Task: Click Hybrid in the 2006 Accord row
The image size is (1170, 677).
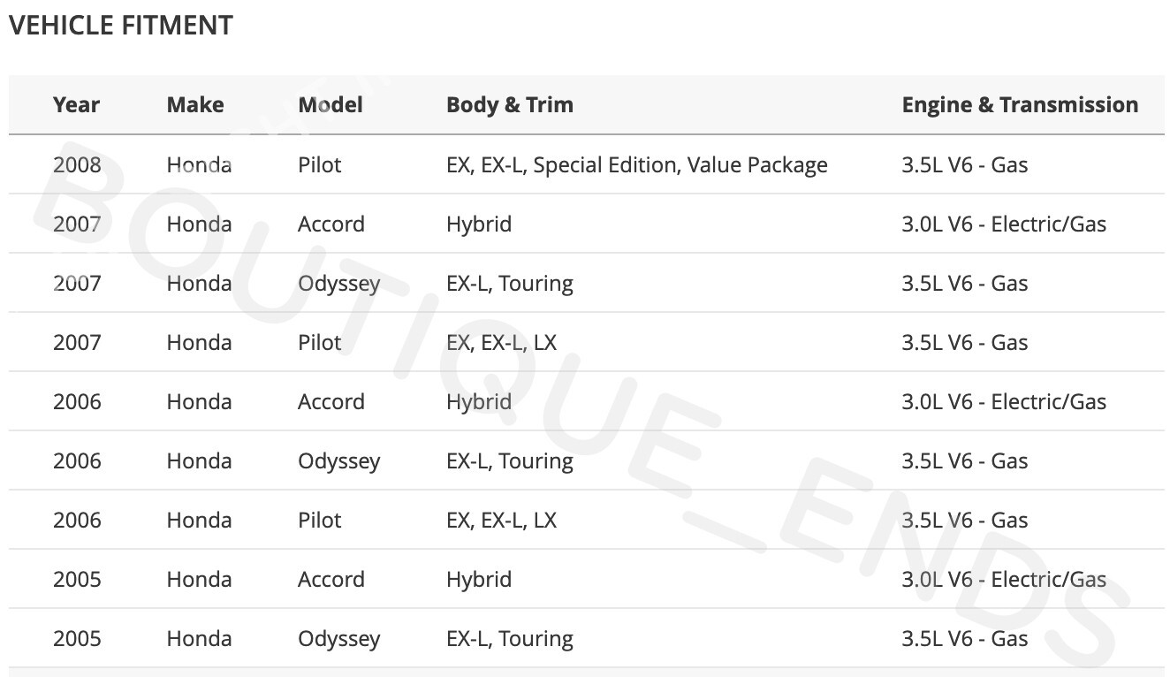Action: click(x=478, y=401)
